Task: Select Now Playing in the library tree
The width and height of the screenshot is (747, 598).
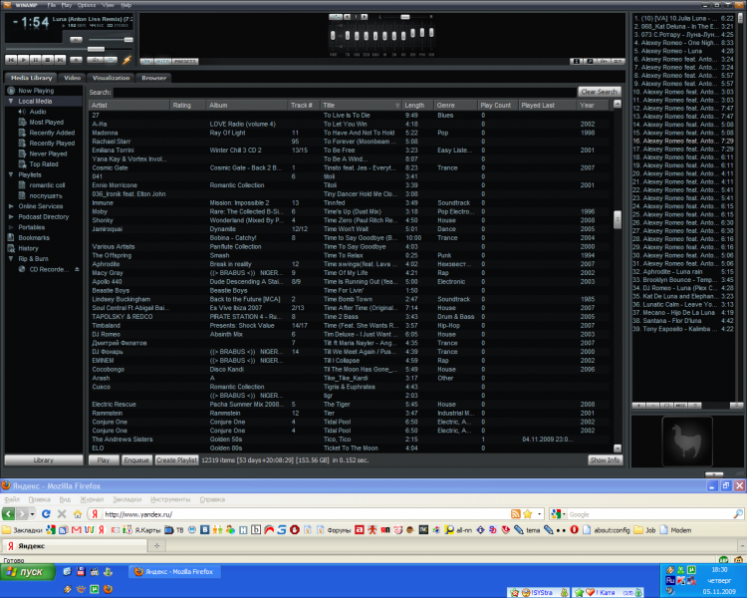Action: coord(36,91)
